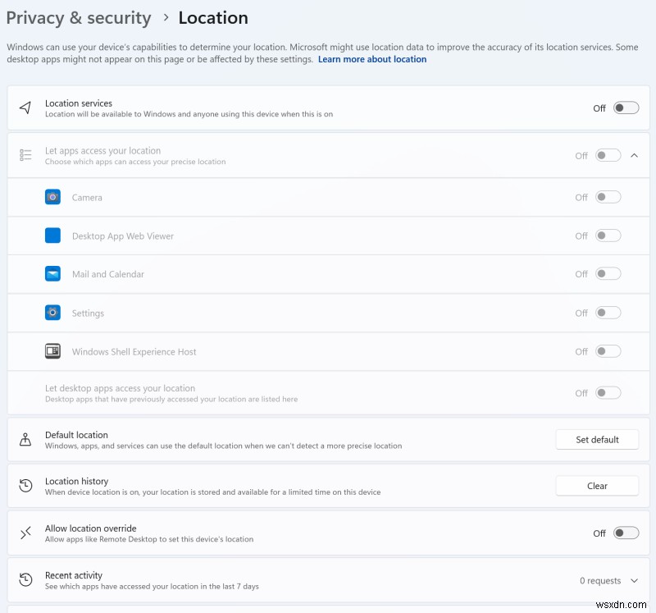
Task: Go back to Privacy & security breadcrumb
Action: point(79,18)
